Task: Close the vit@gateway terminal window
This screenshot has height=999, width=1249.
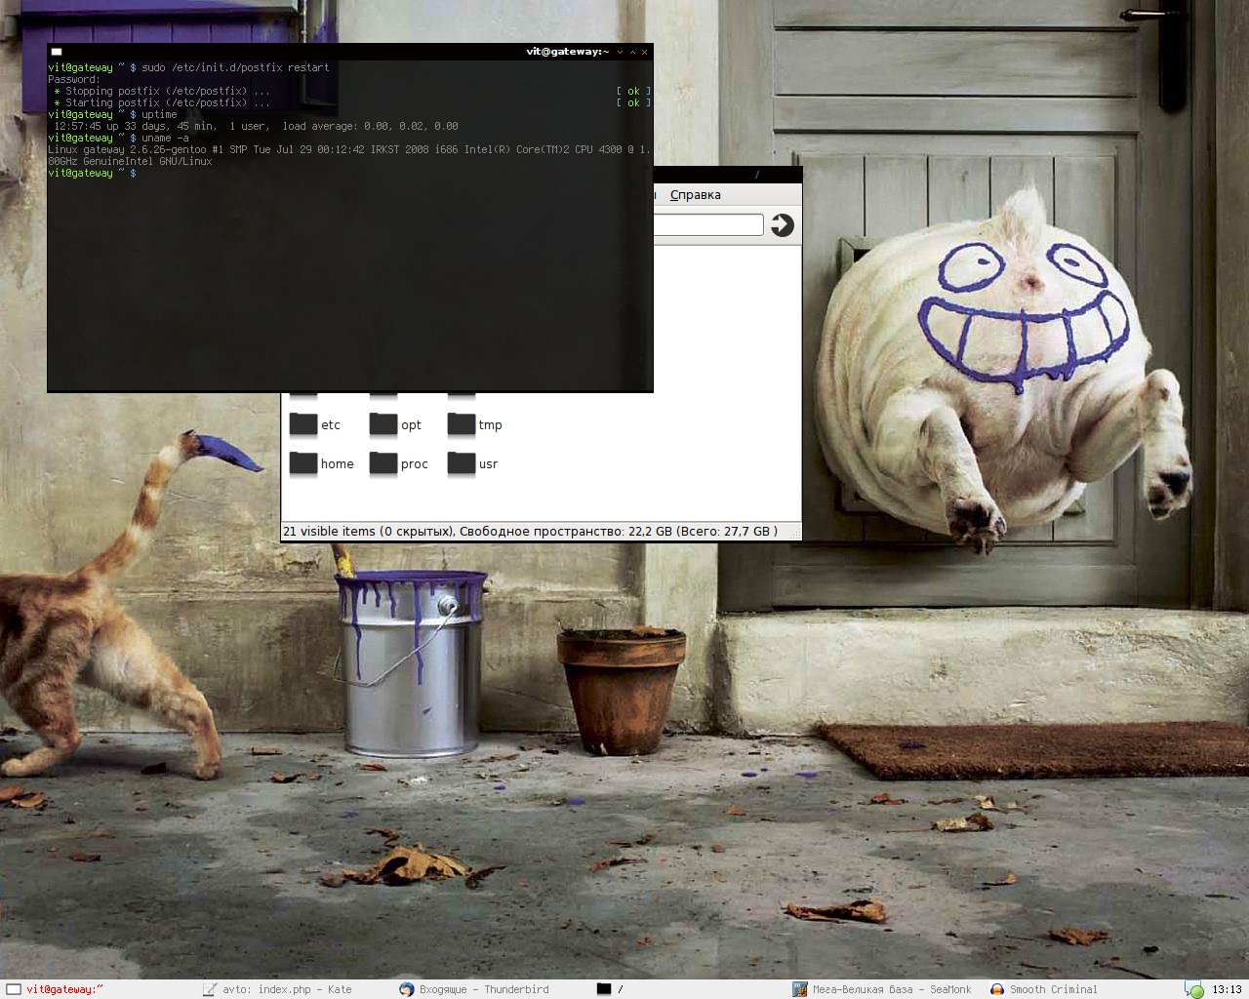Action: pyautogui.click(x=644, y=52)
